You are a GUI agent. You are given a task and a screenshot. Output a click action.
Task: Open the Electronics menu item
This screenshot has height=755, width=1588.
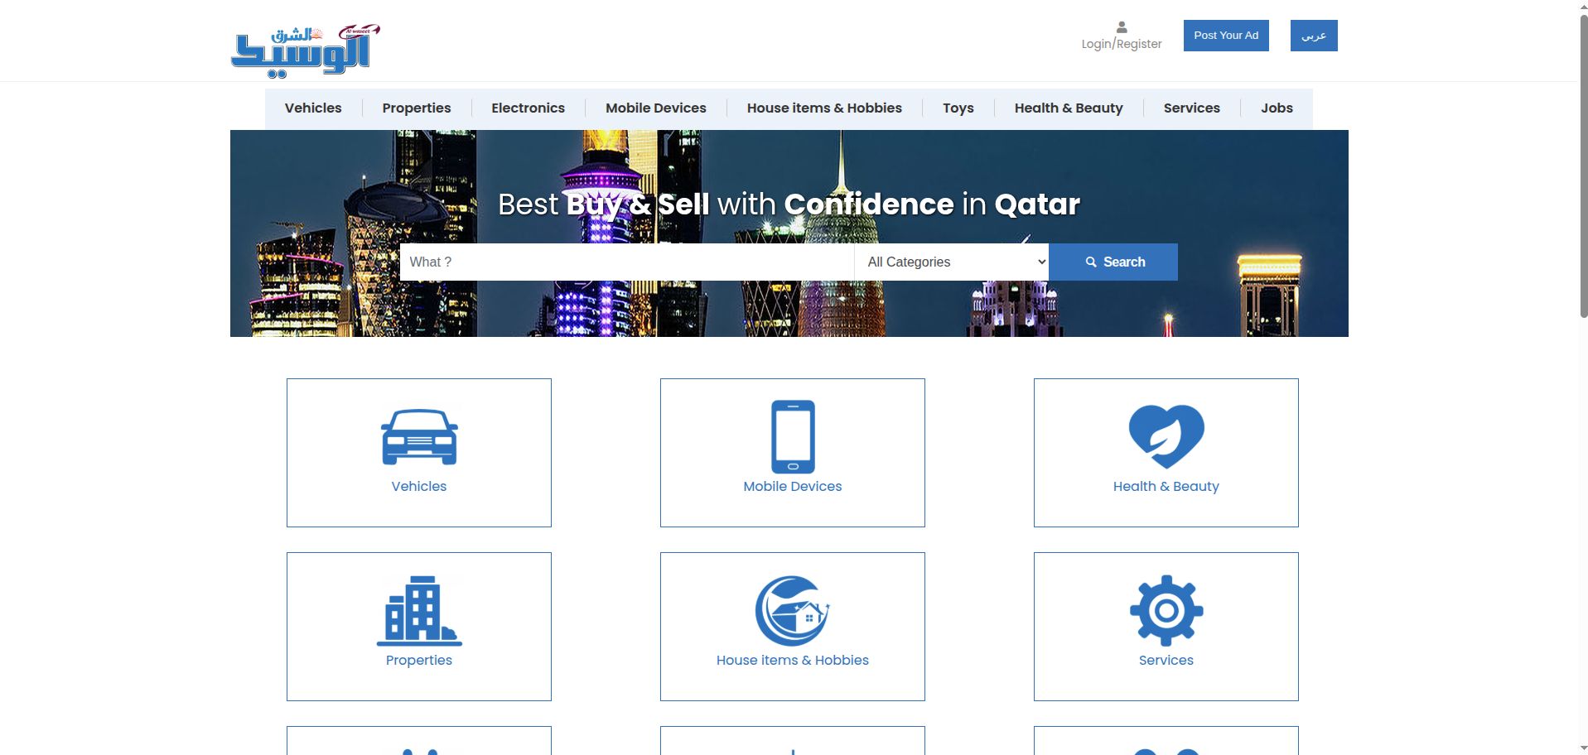[x=528, y=108]
